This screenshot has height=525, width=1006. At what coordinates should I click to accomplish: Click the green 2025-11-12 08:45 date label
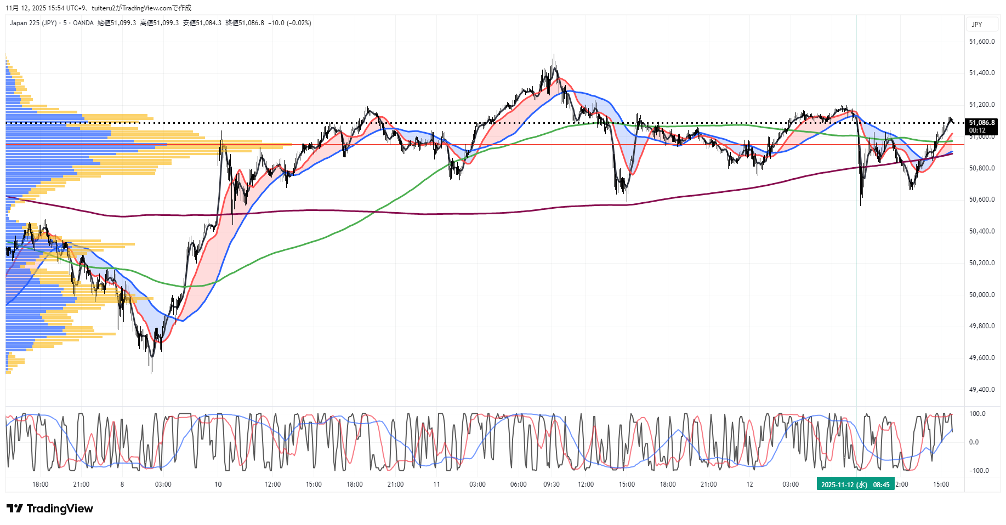(855, 484)
